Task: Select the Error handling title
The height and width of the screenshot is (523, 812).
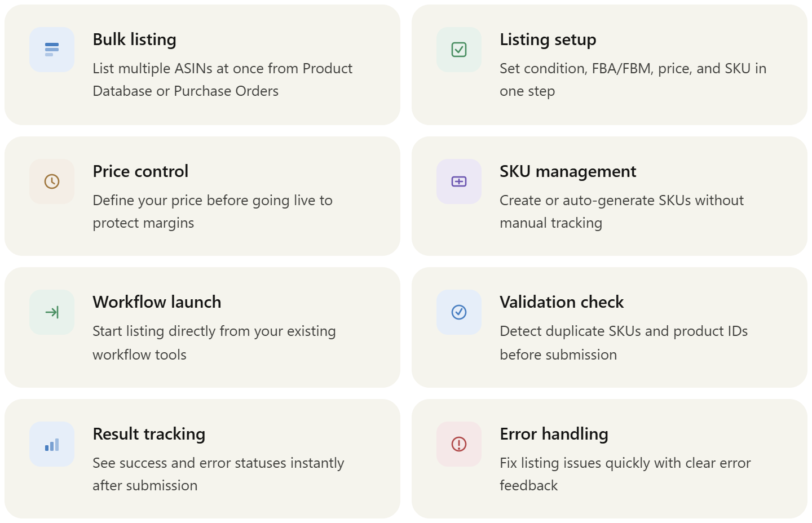Action: pos(554,434)
